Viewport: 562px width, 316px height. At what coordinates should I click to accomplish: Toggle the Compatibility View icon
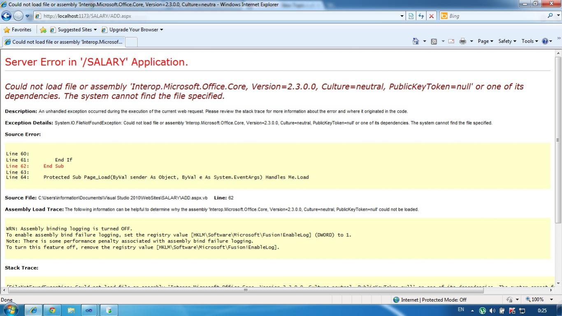pyautogui.click(x=411, y=16)
